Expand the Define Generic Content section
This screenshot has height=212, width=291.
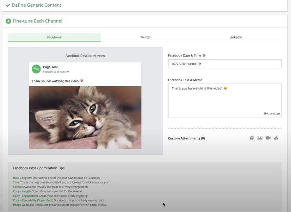point(37,5)
